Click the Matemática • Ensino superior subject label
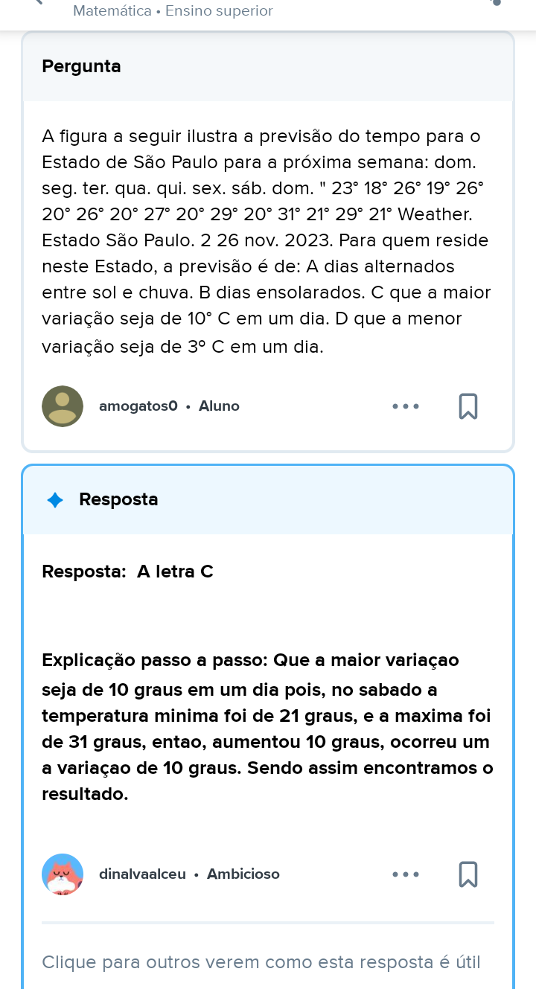The width and height of the screenshot is (536, 989). pos(173,11)
